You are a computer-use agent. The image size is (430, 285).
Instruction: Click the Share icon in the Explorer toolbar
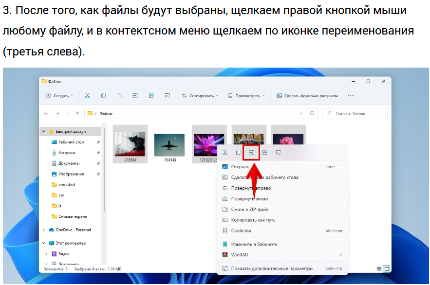pyautogui.click(x=151, y=95)
